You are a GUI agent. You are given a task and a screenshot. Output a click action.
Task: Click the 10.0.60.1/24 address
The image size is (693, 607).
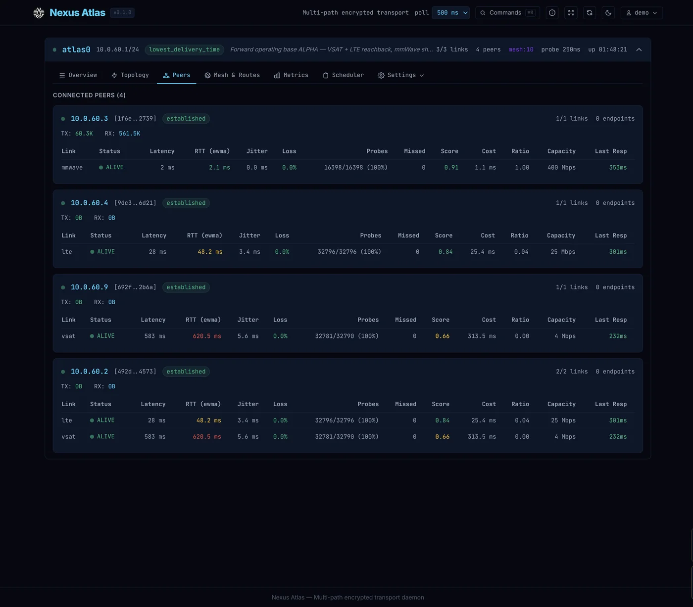click(x=118, y=49)
